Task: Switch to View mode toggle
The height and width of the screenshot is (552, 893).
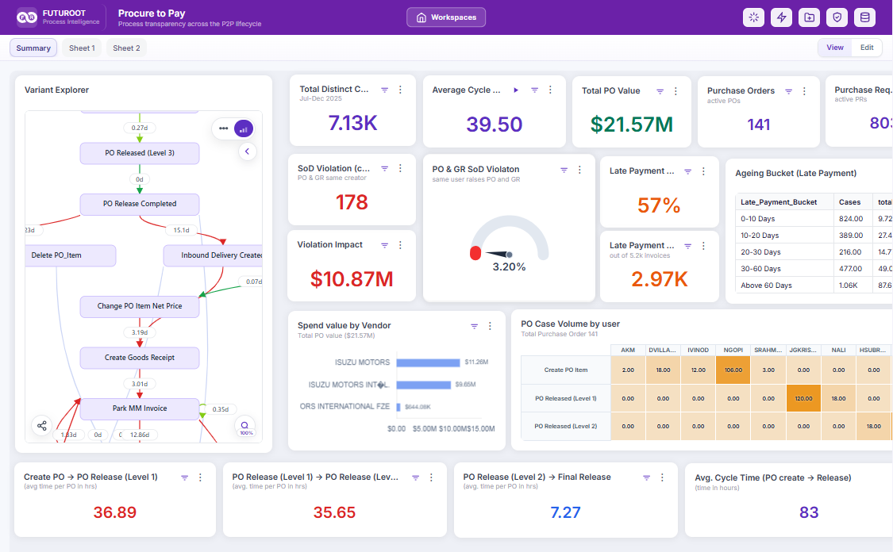Action: (835, 48)
